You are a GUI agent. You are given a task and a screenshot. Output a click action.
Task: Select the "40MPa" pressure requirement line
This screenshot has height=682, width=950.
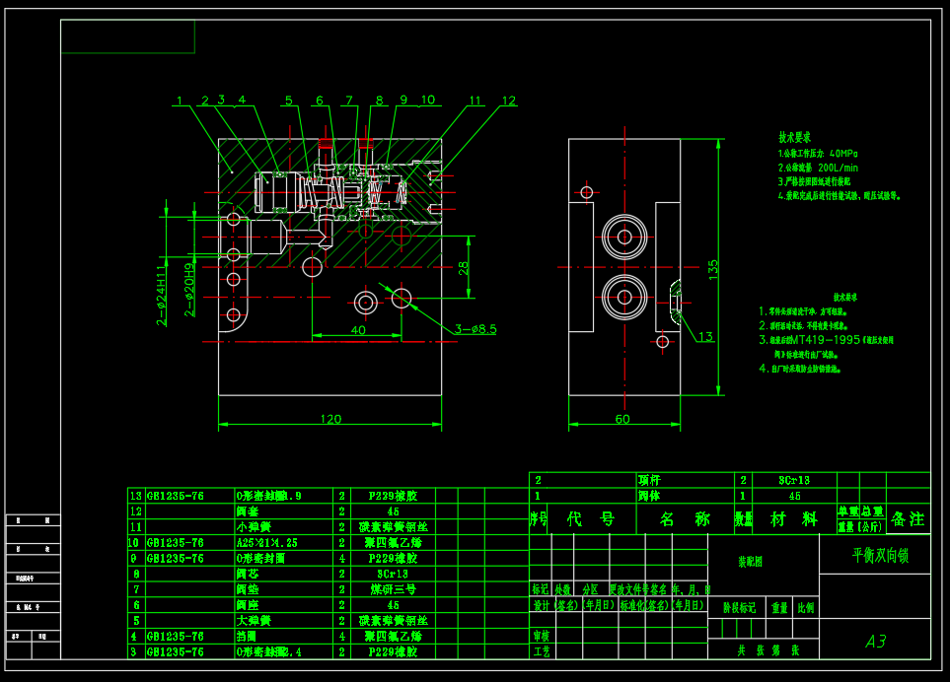[x=818, y=154]
